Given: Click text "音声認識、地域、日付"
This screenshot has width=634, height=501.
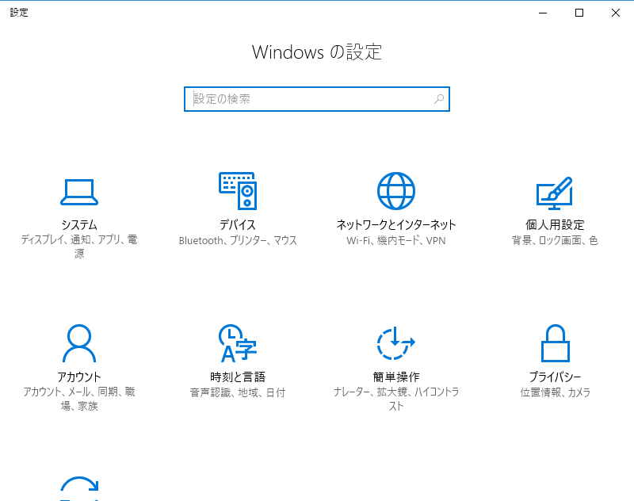Looking at the screenshot, I should [x=238, y=392].
